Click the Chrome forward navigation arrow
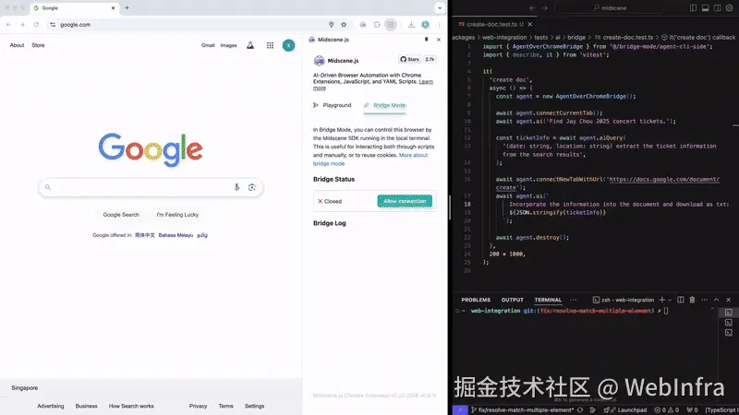 click(x=22, y=25)
